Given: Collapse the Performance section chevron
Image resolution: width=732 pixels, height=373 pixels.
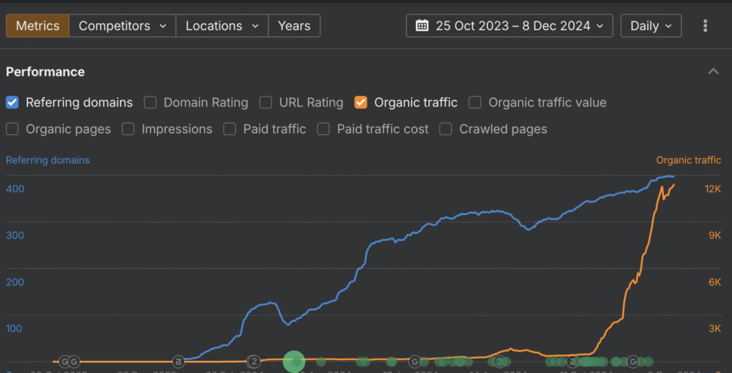Looking at the screenshot, I should click(x=713, y=71).
